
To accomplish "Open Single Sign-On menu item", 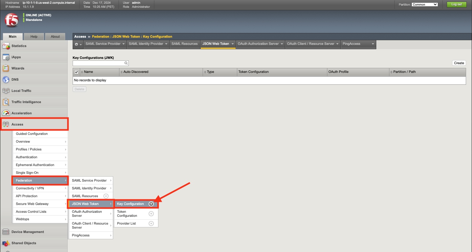I will point(40,173).
